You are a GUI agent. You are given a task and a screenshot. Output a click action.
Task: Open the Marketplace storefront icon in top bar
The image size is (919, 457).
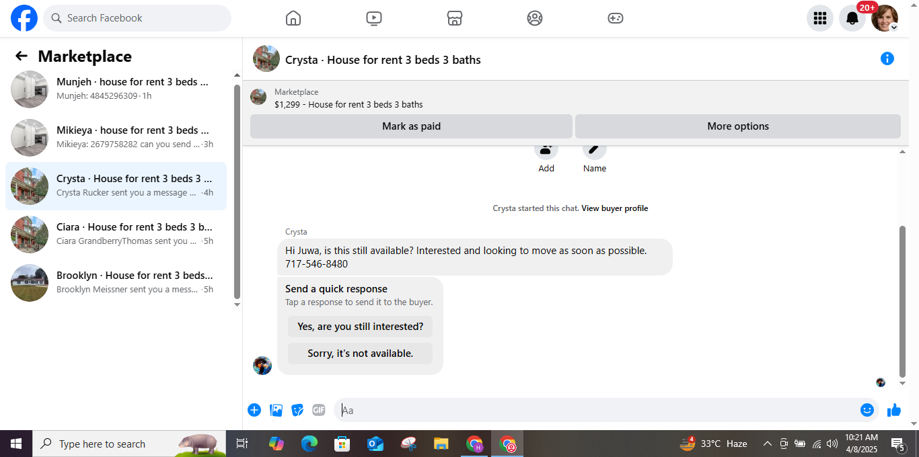pyautogui.click(x=455, y=18)
